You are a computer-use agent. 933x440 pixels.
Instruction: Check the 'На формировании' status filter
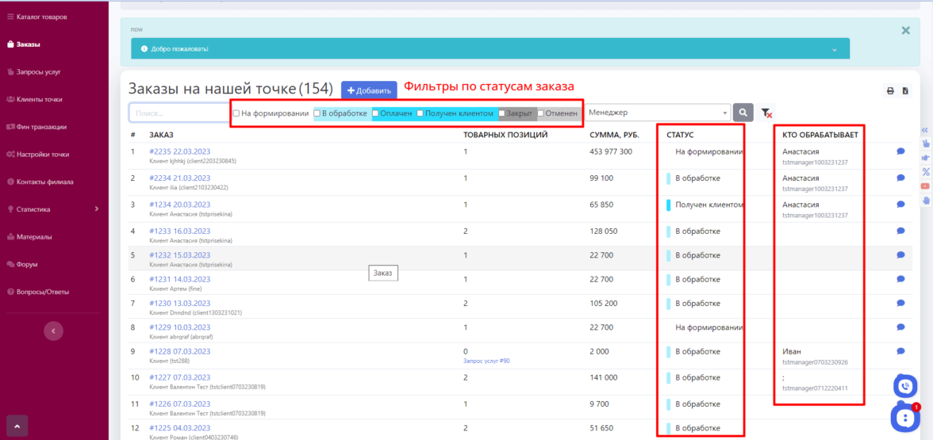(x=236, y=113)
